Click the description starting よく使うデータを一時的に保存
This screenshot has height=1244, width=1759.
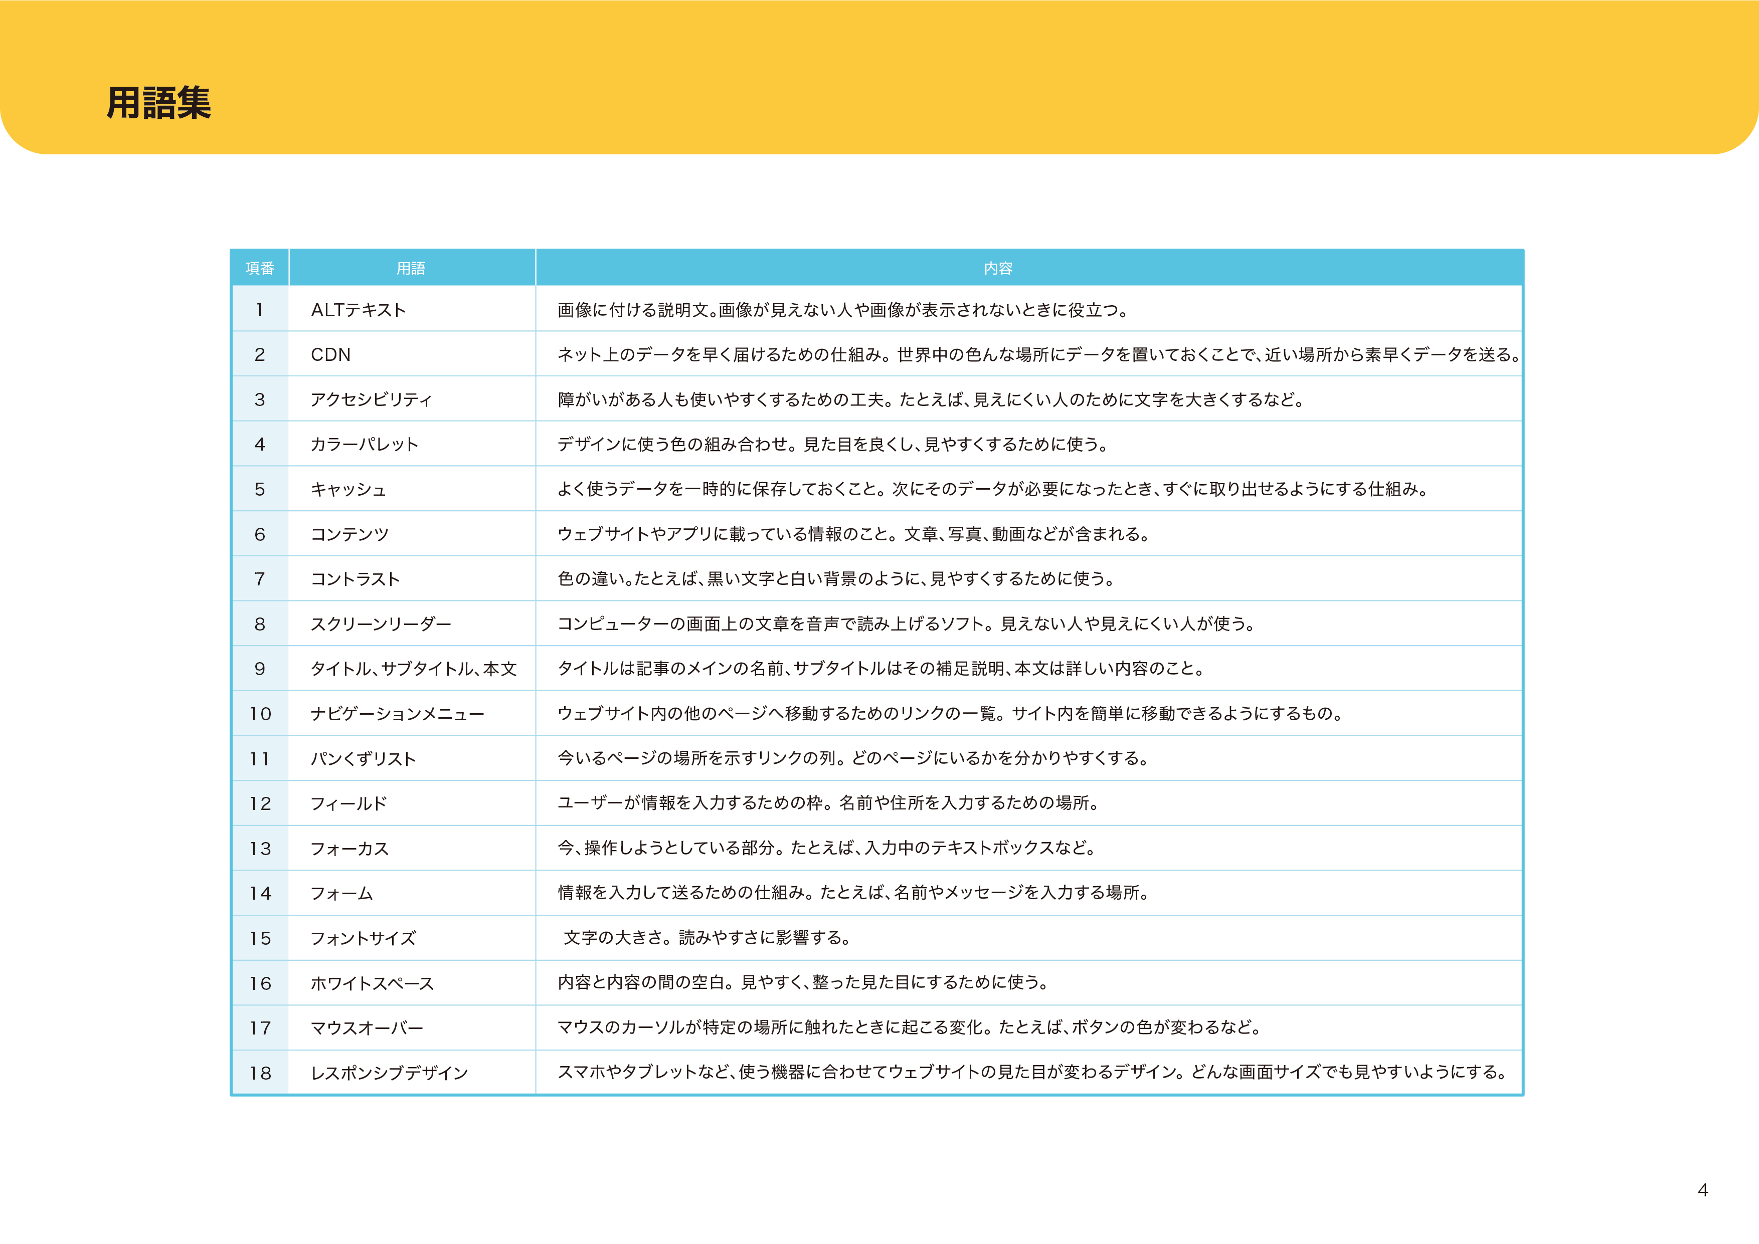click(x=993, y=489)
